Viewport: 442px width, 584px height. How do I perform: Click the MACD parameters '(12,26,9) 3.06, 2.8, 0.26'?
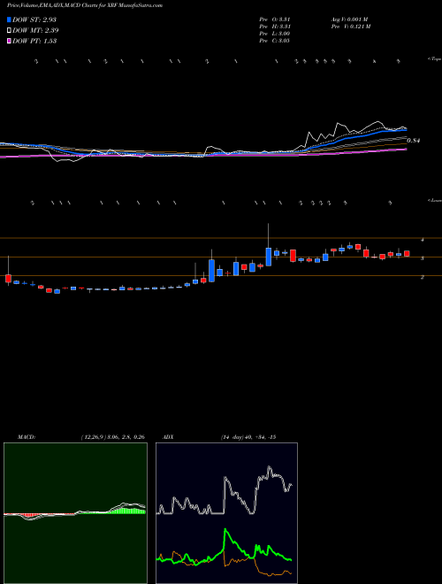point(112,437)
